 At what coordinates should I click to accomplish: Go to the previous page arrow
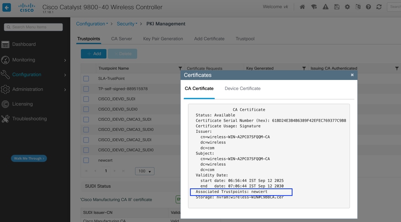tap(95, 171)
